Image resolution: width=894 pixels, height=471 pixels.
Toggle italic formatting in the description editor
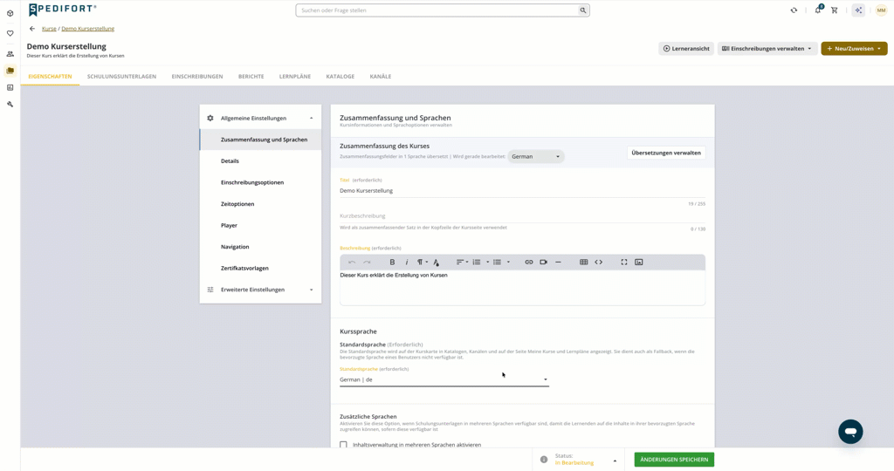click(407, 262)
